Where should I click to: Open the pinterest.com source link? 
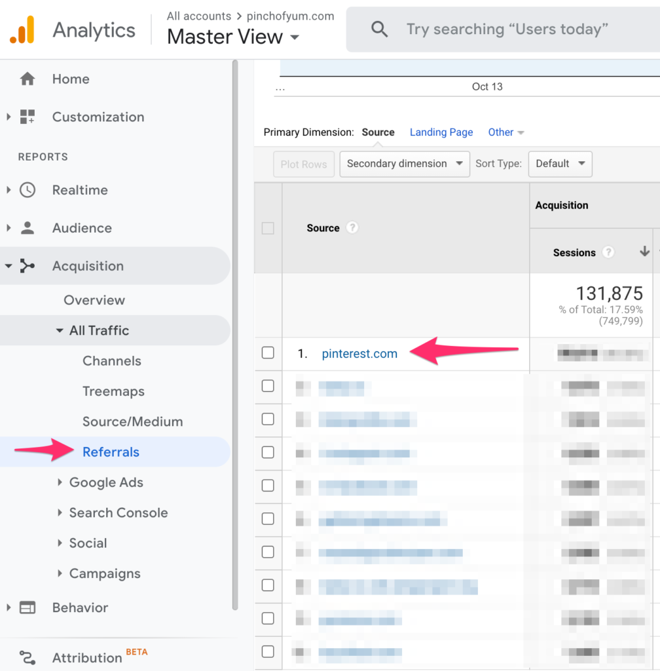pos(359,353)
